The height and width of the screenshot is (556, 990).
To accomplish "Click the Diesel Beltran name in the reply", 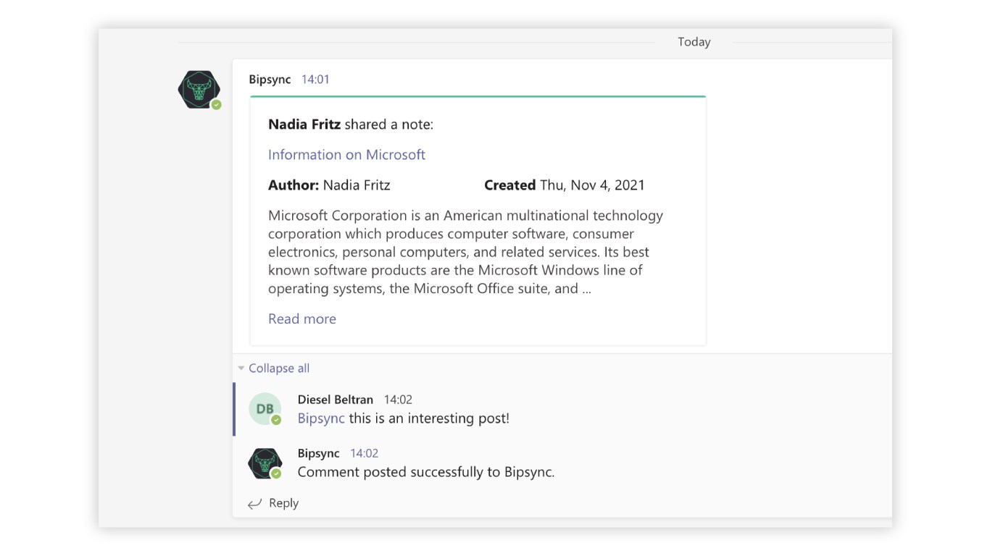I will click(x=336, y=400).
